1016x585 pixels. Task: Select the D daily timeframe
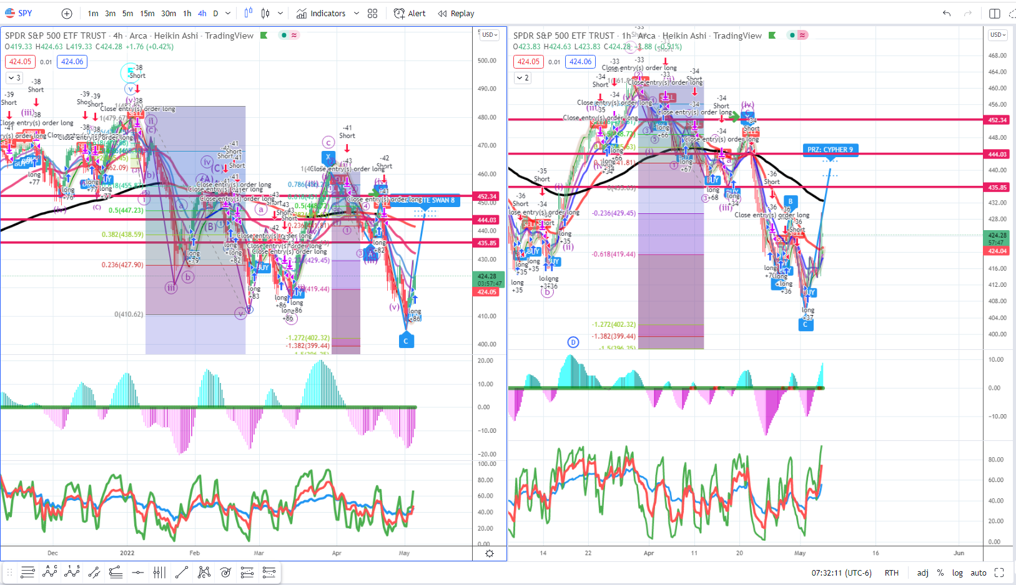pos(216,14)
